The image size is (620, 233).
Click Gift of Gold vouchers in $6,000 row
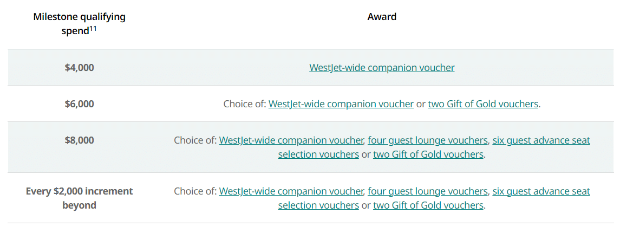483,104
